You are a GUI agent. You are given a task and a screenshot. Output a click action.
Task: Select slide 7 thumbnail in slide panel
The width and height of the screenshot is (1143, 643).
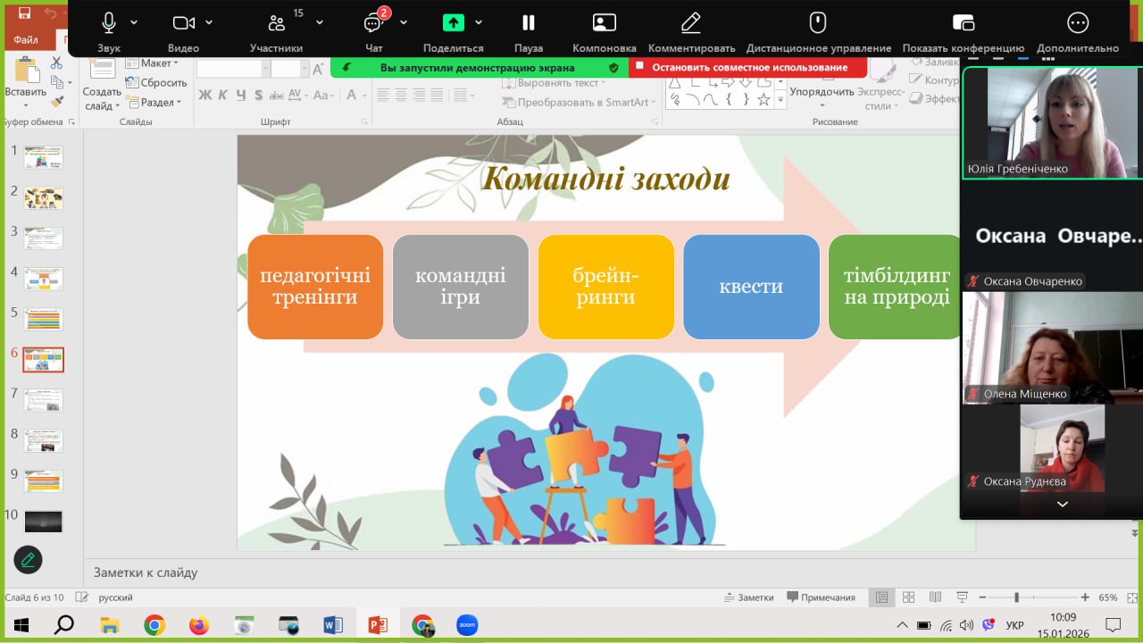[x=43, y=400]
